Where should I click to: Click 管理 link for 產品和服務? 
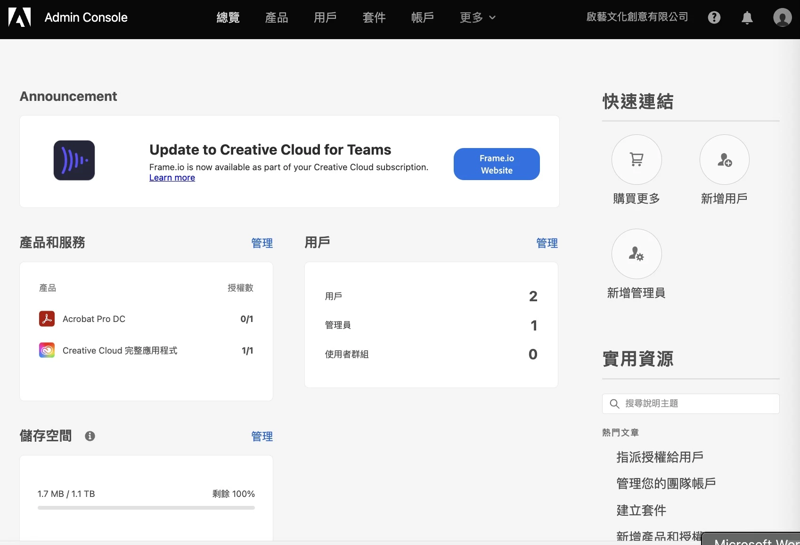coord(262,243)
